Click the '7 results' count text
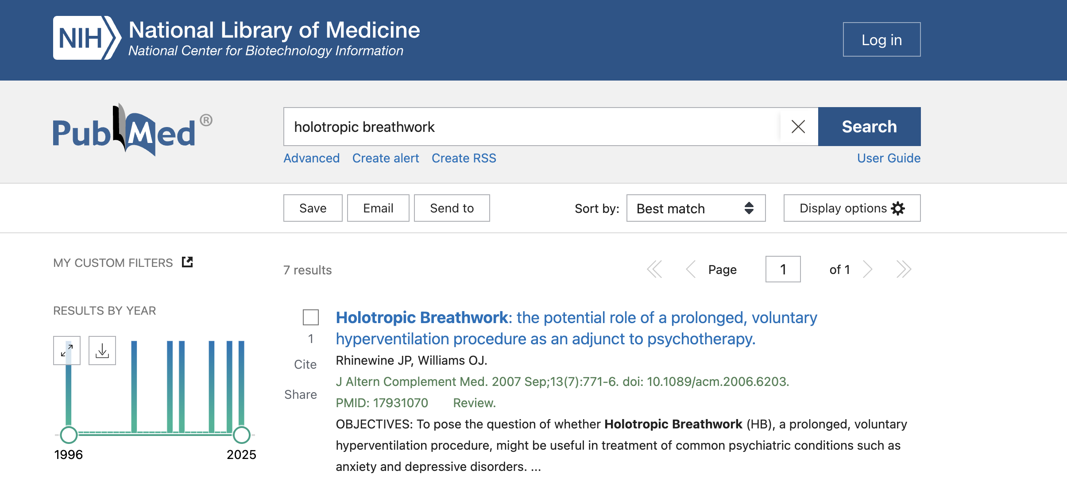Viewport: 1067px width, 478px height. [308, 270]
